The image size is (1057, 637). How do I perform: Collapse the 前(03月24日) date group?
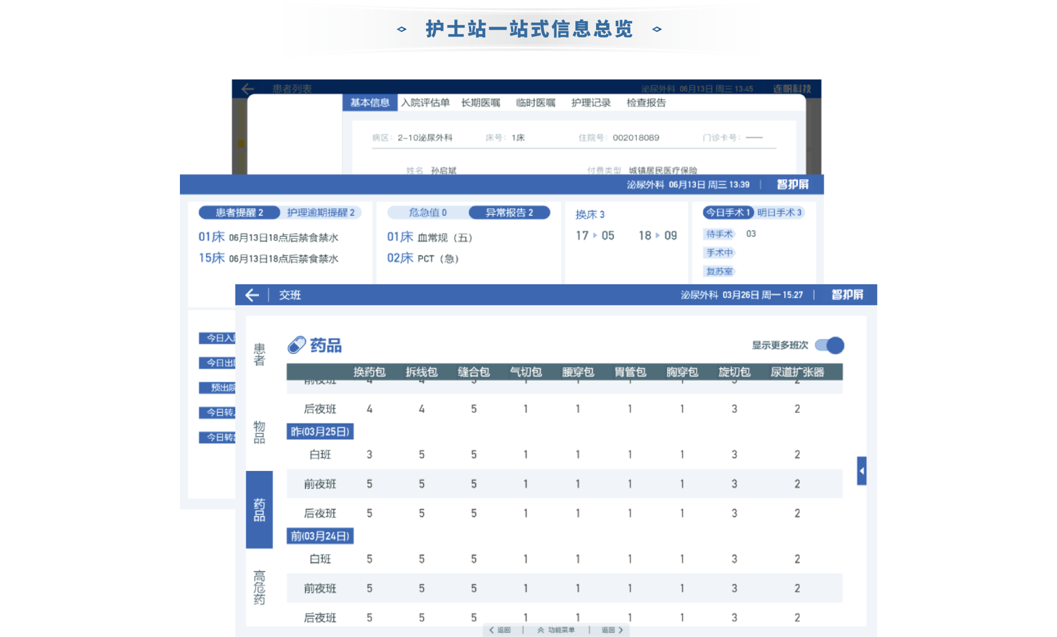(320, 536)
